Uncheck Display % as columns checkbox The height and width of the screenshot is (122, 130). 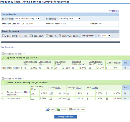[x=60, y=36]
